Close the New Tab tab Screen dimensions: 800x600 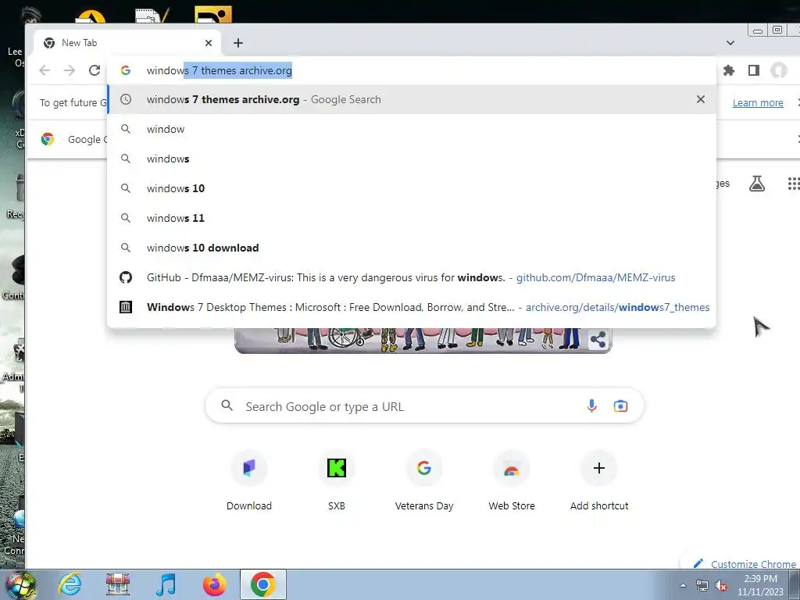pyautogui.click(x=208, y=43)
